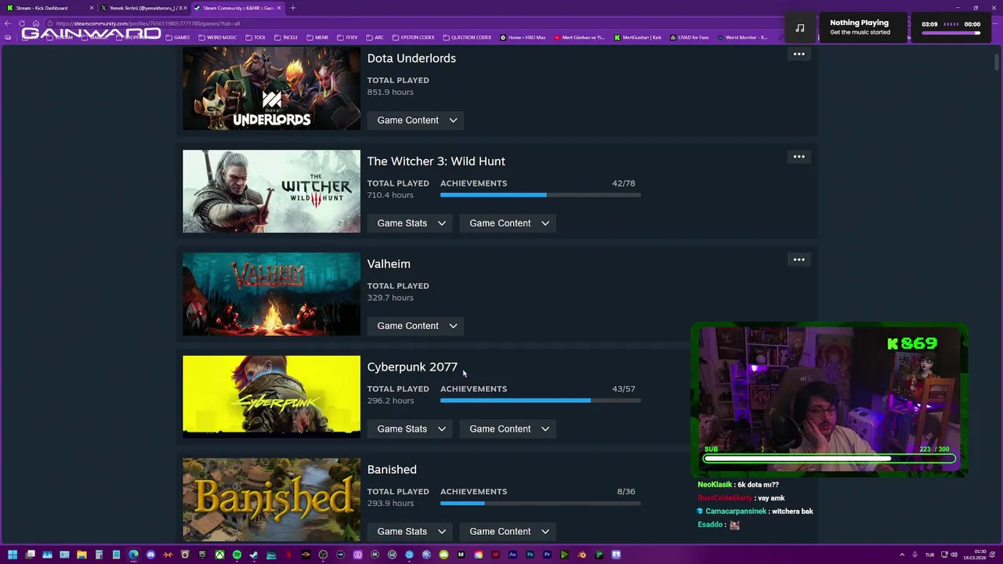Viewport: 1003px width, 564px height.
Task: Expand Game Content for The Witcher 3
Action: coord(509,223)
